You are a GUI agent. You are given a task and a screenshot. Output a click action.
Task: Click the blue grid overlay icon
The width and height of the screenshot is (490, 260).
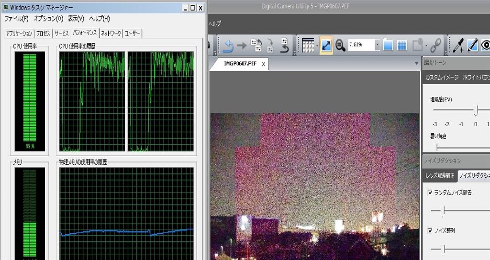tap(402, 45)
